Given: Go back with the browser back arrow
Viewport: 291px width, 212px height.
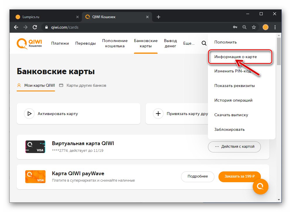Looking at the screenshot, I should pos(16,27).
